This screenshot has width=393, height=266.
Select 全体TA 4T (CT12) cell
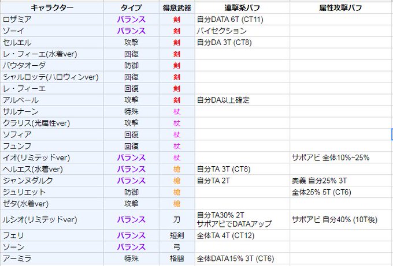pos(242,235)
